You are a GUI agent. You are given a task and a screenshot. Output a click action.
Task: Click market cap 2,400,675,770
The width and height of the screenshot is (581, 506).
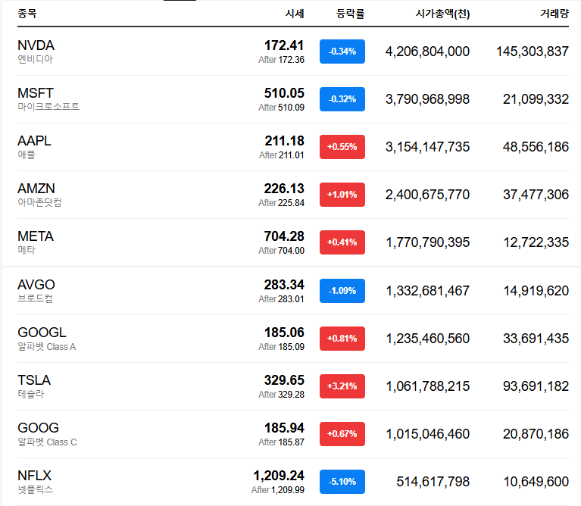(x=427, y=195)
